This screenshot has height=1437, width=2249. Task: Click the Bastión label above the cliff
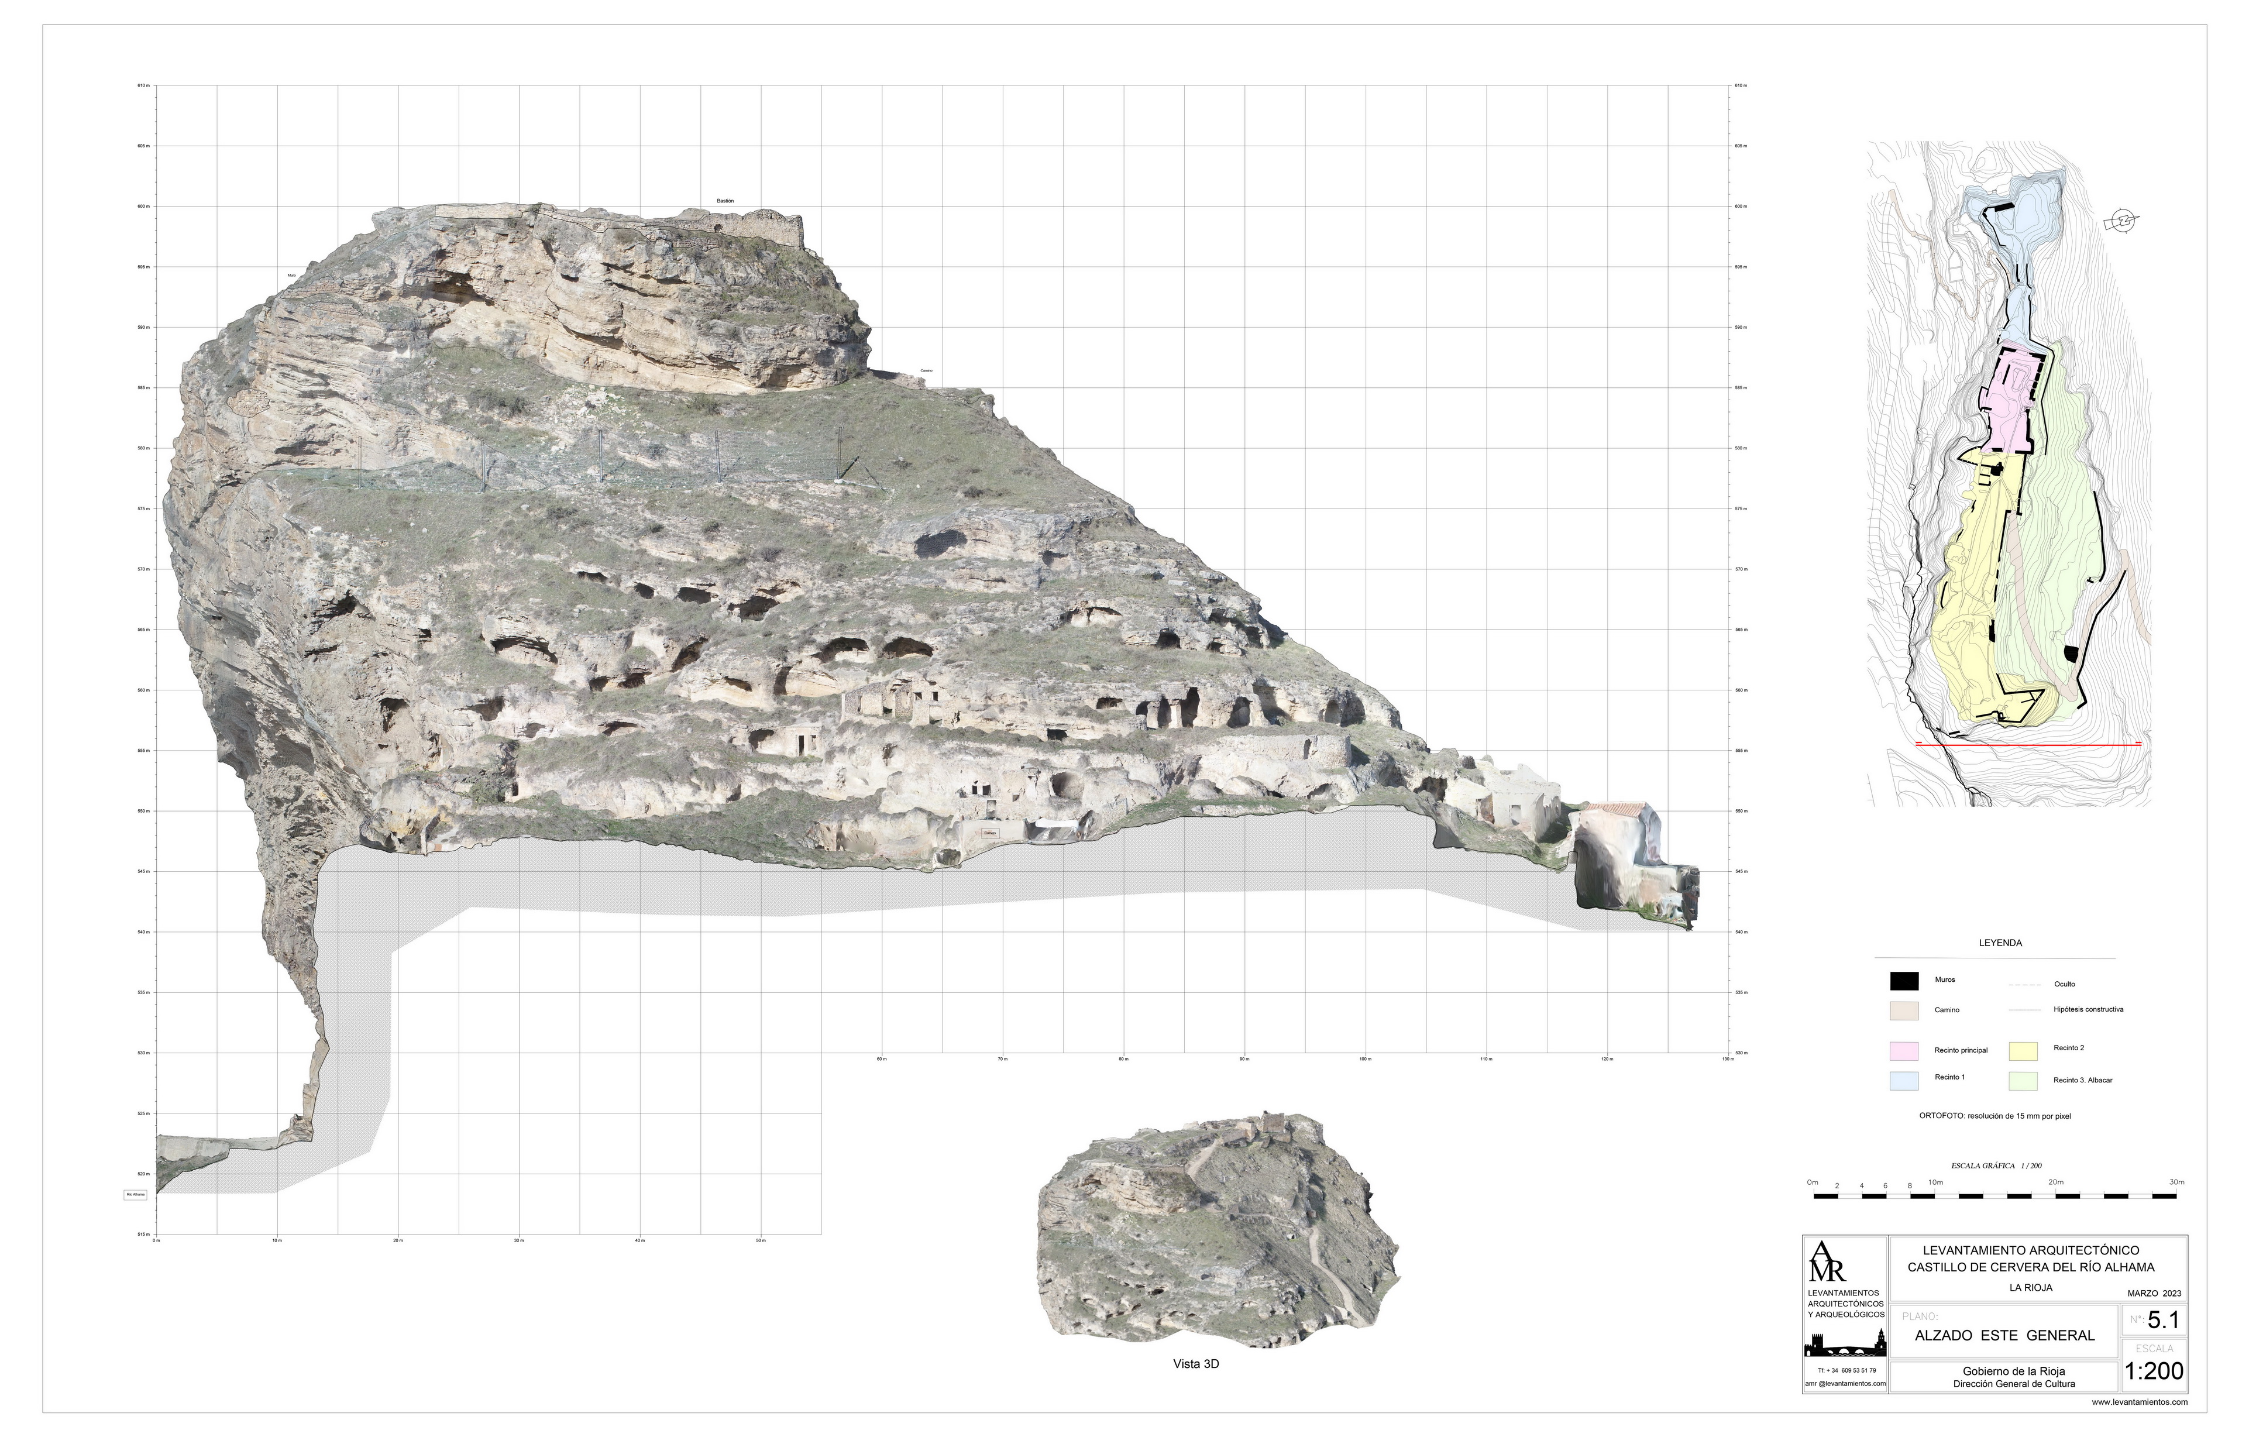[725, 201]
